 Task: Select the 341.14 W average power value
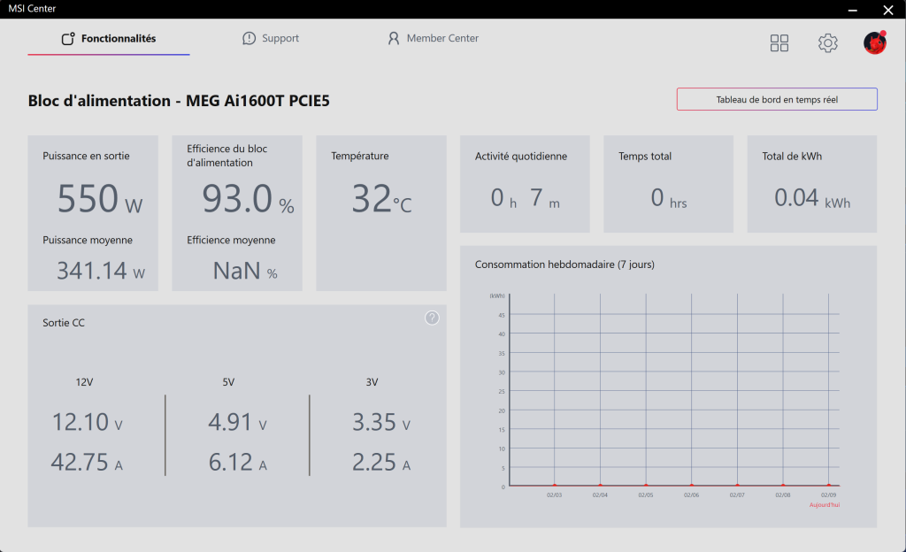(x=101, y=271)
